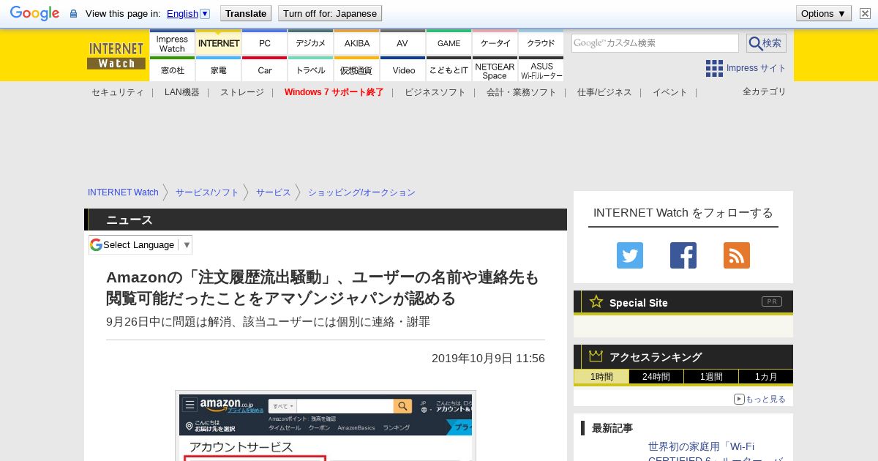Image resolution: width=878 pixels, height=461 pixels.
Task: Select the 1時間 ranking tab
Action: [x=601, y=377]
